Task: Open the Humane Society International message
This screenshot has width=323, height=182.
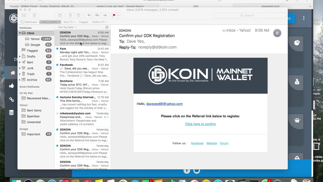Action: pyautogui.click(x=83, y=103)
